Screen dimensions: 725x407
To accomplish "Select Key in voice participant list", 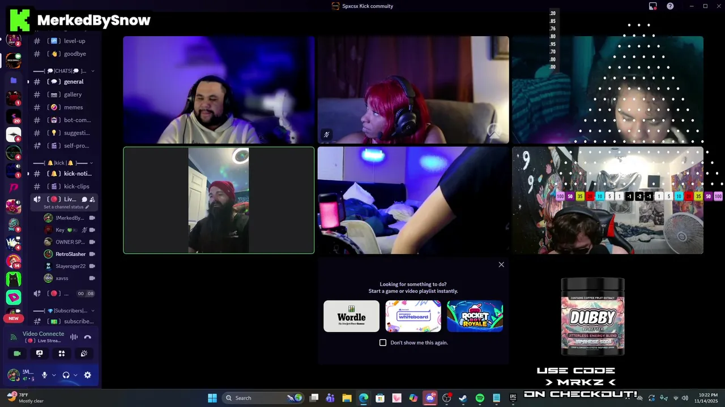I will coord(69,230).
